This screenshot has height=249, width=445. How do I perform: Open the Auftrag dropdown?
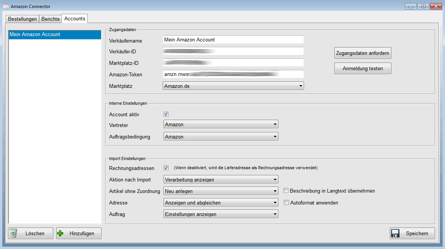[x=221, y=214]
